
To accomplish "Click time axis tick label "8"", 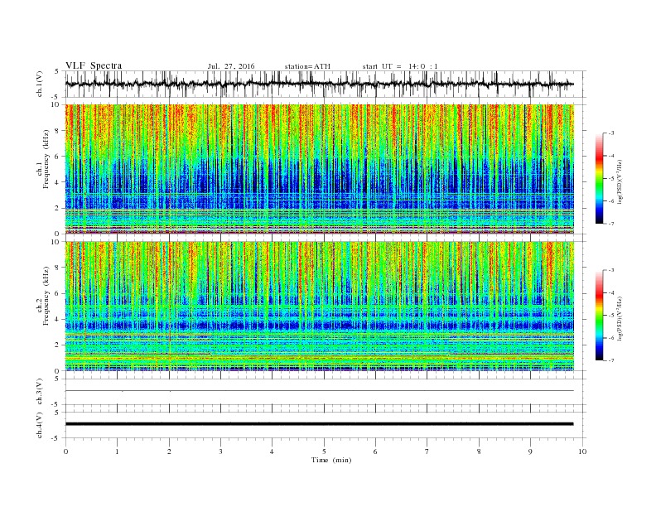I will 479,451.
